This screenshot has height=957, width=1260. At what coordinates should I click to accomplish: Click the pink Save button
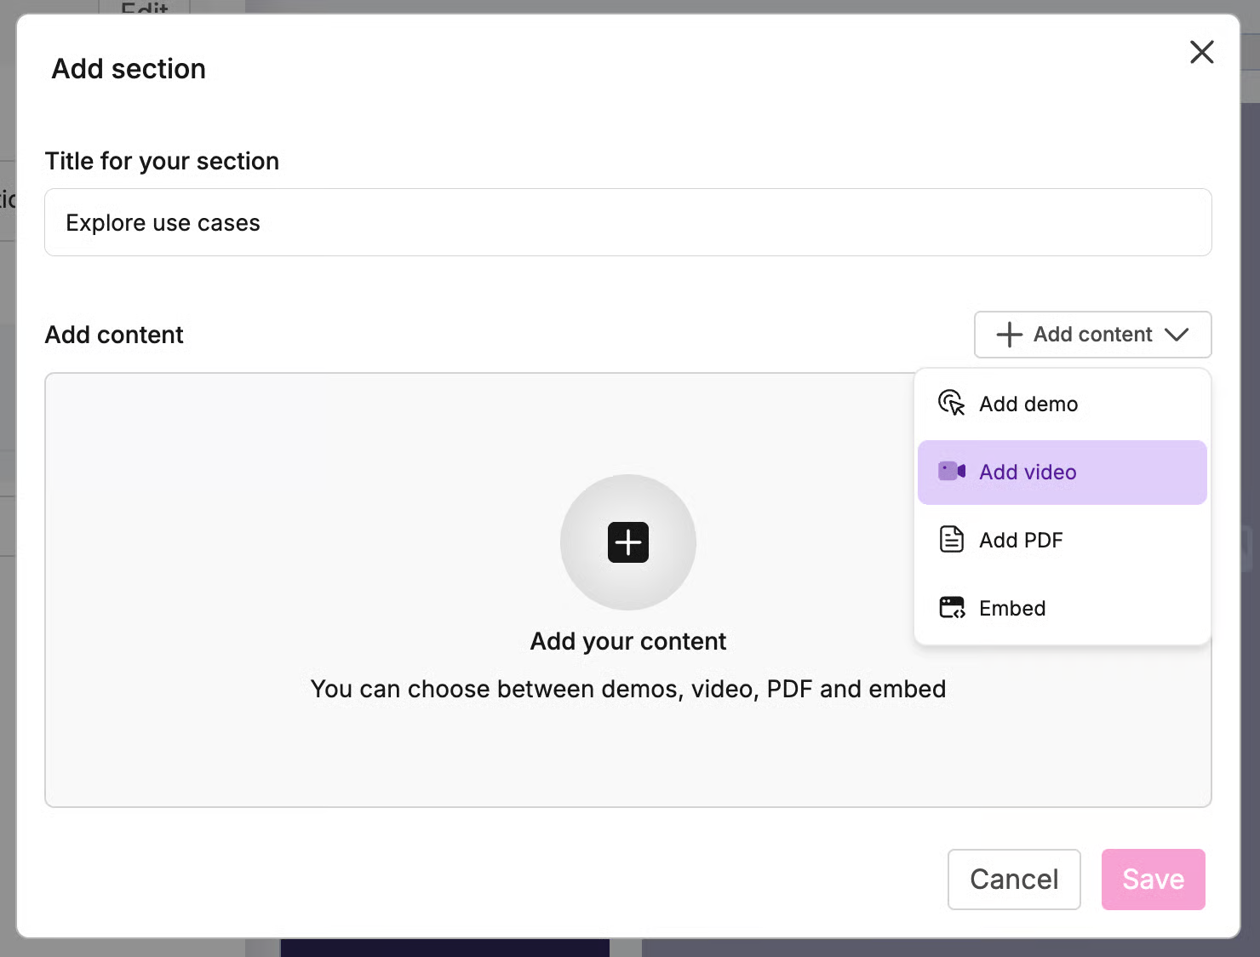[1153, 880]
